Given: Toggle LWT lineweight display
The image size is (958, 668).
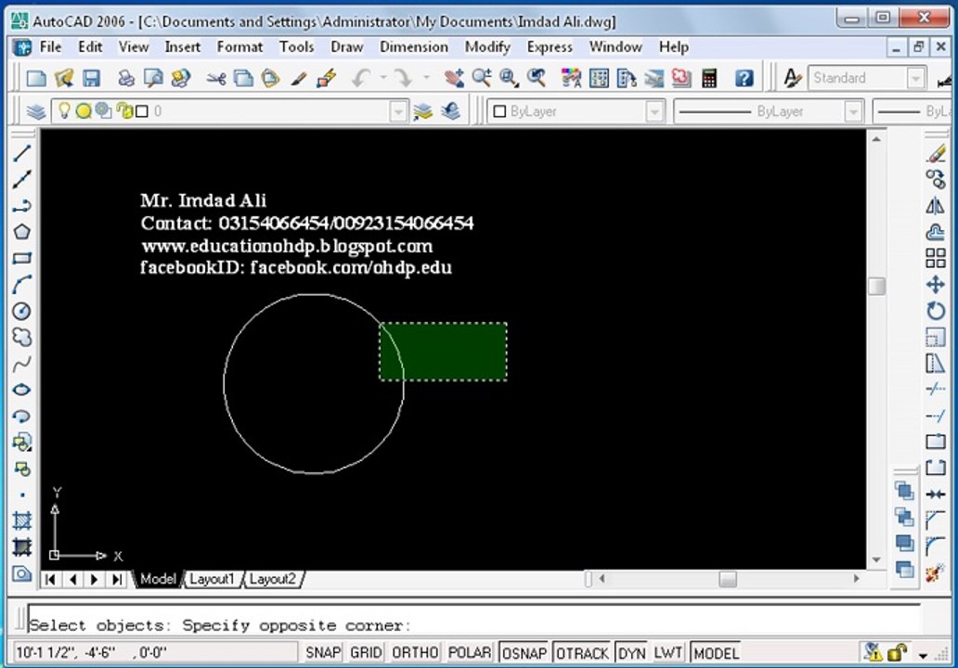Looking at the screenshot, I should pos(667,653).
